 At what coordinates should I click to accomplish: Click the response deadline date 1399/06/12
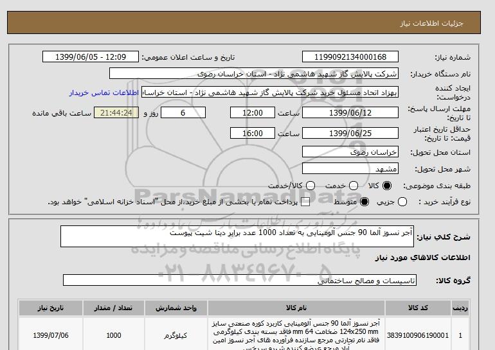(350, 112)
